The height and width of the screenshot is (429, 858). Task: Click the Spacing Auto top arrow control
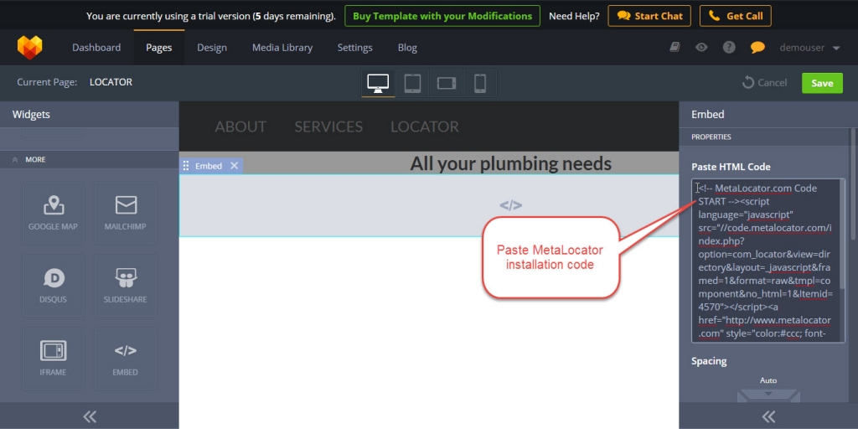tap(768, 395)
